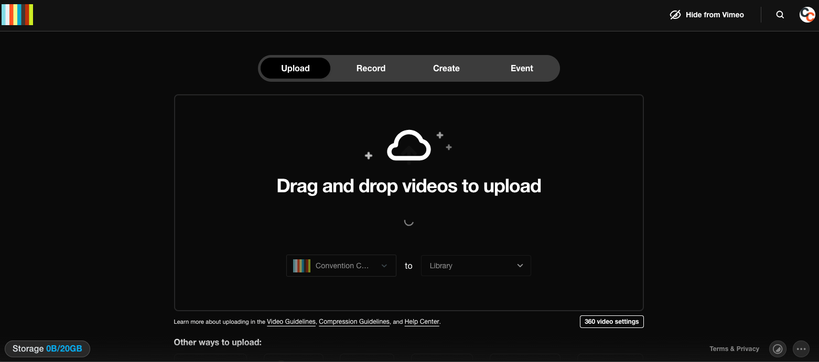The width and height of the screenshot is (819, 362).
Task: Toggle dark mode with the contrast icon
Action: (778, 349)
